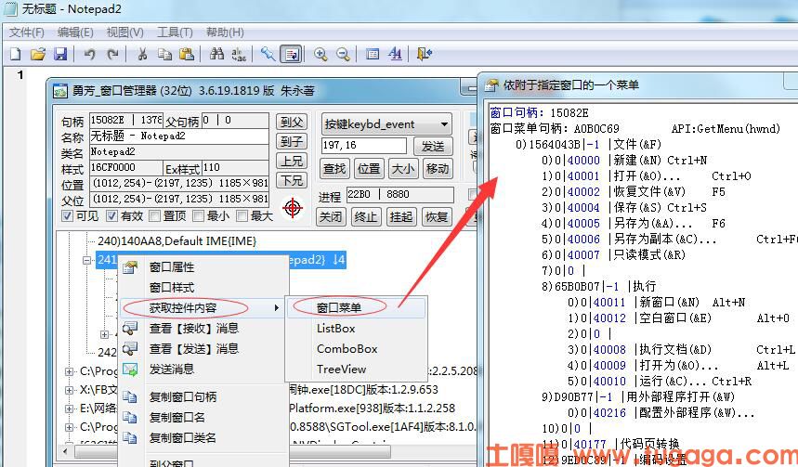Enable the 置顶 checkbox
This screenshot has height=467, width=798.
[x=155, y=215]
